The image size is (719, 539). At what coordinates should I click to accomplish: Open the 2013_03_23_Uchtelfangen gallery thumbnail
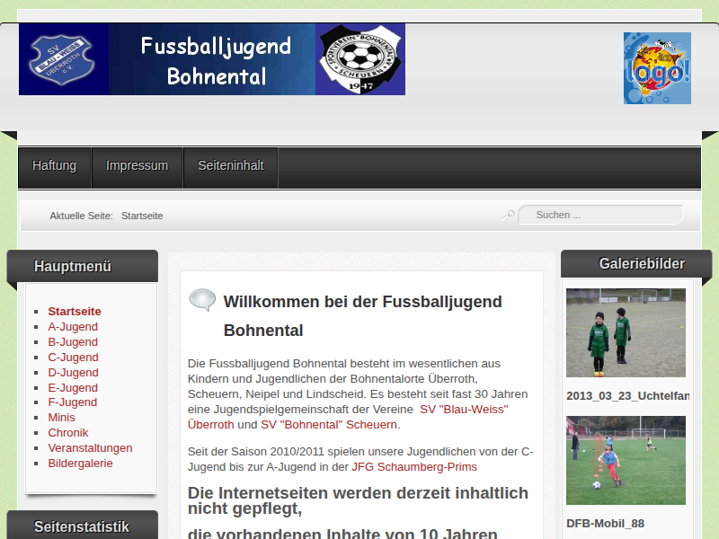[x=626, y=332]
